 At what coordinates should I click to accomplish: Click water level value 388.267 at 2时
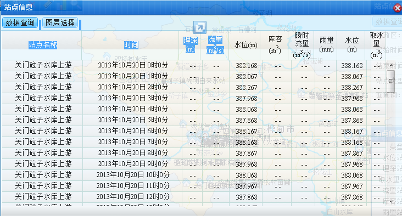247,88
